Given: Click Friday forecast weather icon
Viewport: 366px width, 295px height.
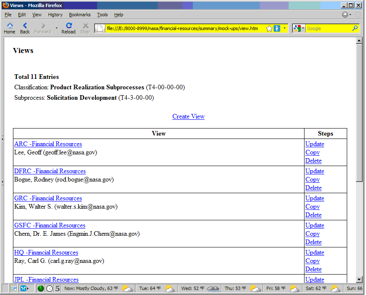Looking at the screenshot, I should pos(294,288).
